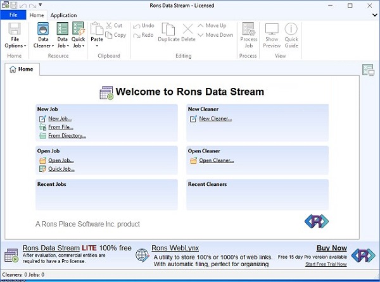Click the Quick Job... link
380x282 pixels.
[61, 169]
